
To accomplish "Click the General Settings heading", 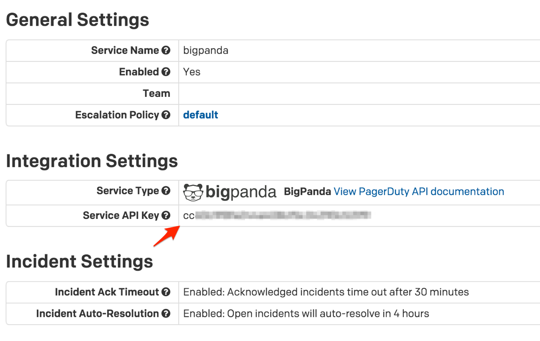I will click(x=77, y=20).
